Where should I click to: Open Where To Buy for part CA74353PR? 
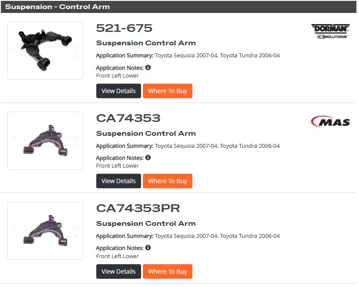click(x=167, y=271)
